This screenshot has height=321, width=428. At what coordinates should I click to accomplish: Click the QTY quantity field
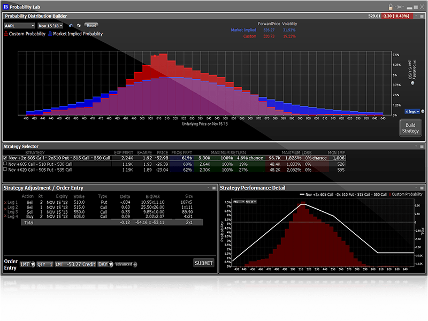point(45,264)
